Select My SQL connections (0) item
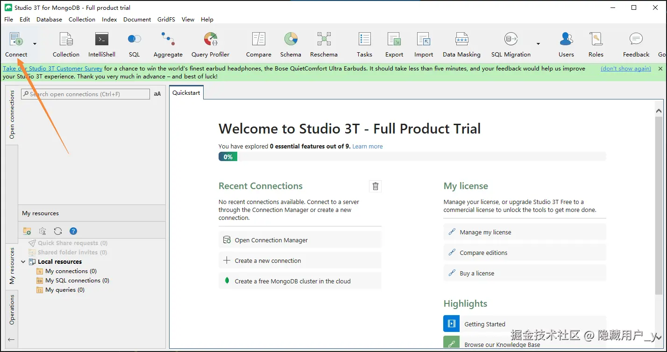Image resolution: width=667 pixels, height=352 pixels. point(77,281)
